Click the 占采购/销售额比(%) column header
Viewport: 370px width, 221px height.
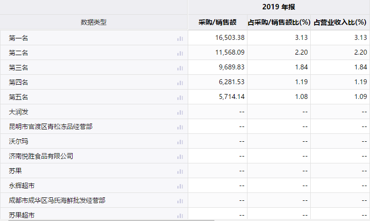click(279, 22)
